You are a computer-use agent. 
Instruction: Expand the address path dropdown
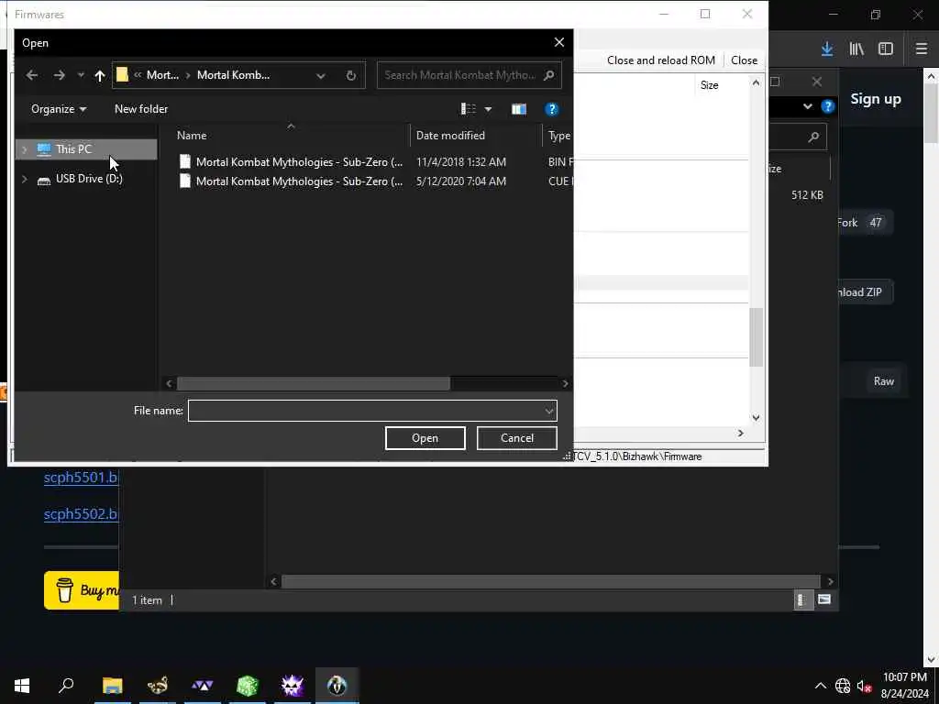click(x=320, y=75)
